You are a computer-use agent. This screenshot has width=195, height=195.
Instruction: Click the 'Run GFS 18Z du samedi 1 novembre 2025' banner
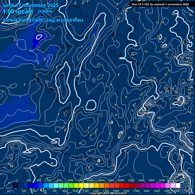pyautogui.click(x=160, y=4)
